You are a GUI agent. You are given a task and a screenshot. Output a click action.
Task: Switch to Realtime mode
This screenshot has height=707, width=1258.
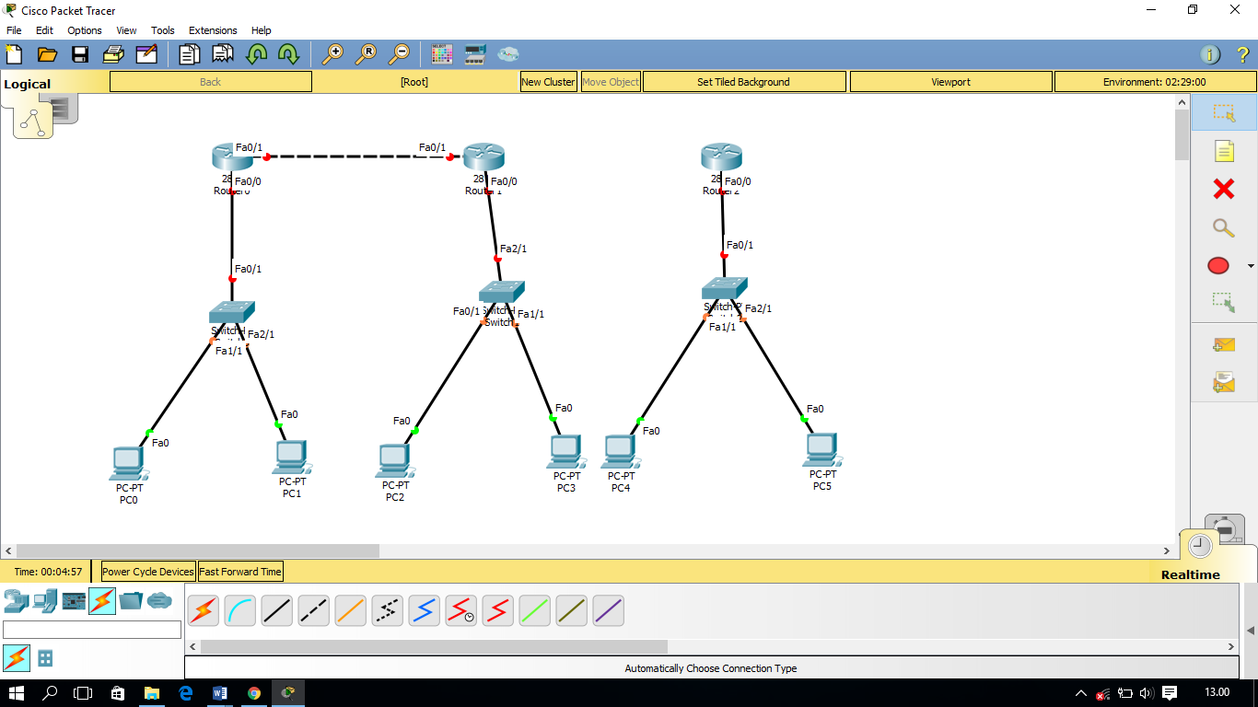[x=1199, y=545]
